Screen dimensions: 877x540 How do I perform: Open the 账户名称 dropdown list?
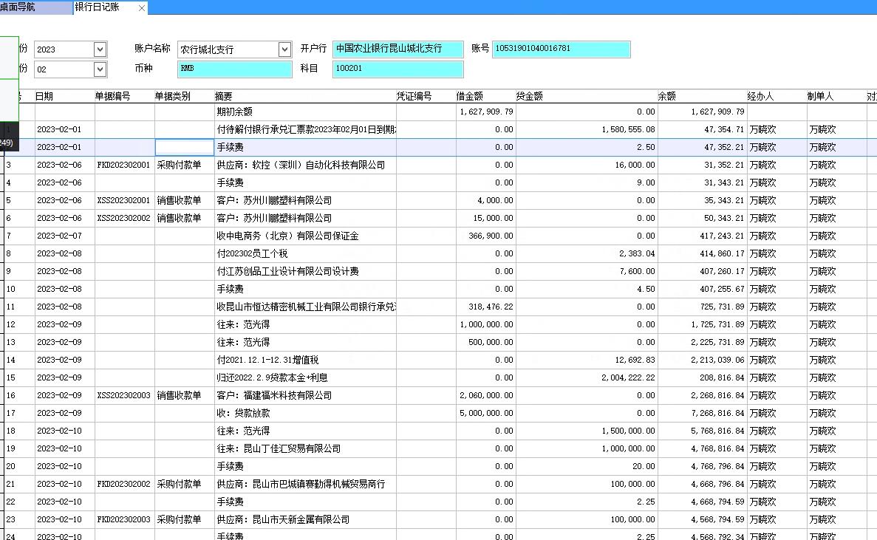[284, 49]
